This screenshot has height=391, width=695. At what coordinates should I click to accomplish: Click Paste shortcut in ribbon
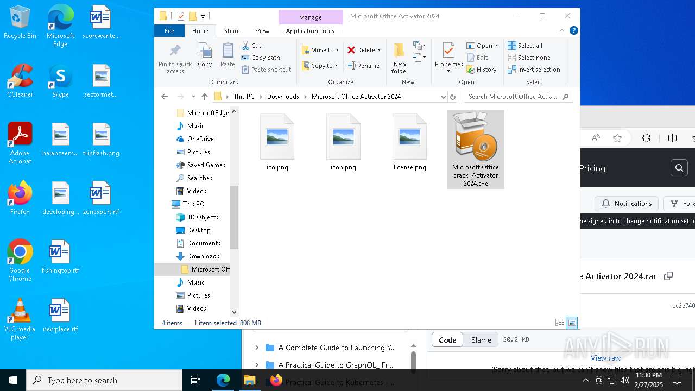coord(266,70)
